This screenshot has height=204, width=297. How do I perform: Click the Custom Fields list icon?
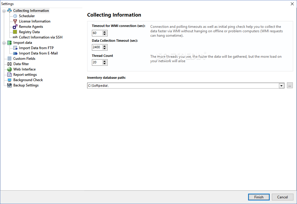[9, 59]
